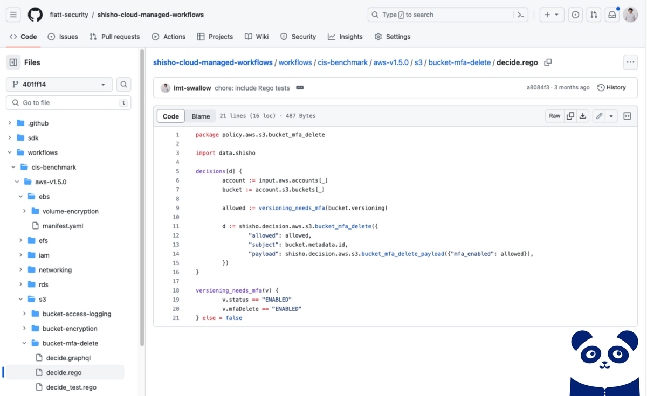This screenshot has height=396, width=647.
Task: Collapse the Files side panel
Action: pyautogui.click(x=13, y=62)
